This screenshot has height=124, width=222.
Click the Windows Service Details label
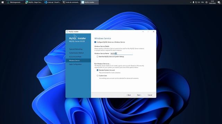coord(102,46)
